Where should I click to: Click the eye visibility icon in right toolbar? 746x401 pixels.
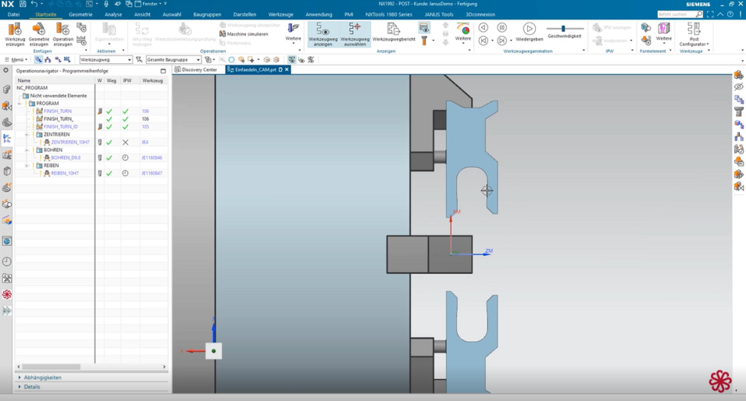tap(738, 87)
